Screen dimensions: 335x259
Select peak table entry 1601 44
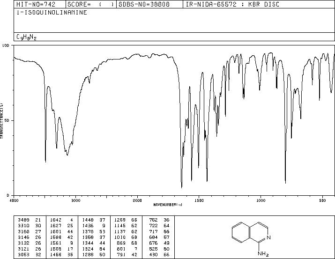pos(61,231)
